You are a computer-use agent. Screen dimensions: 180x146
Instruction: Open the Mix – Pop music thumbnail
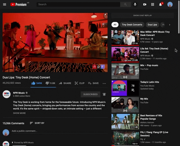point(125,71)
